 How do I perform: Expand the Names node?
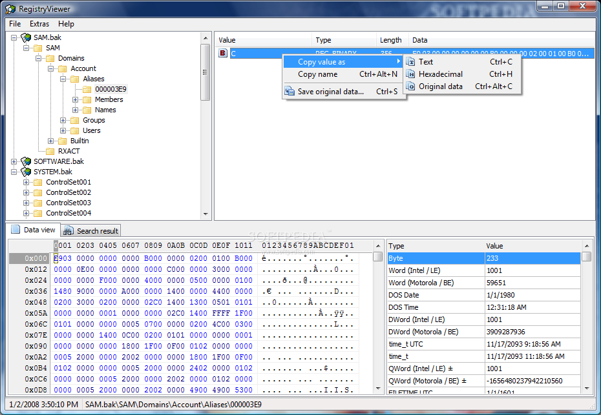(x=75, y=110)
